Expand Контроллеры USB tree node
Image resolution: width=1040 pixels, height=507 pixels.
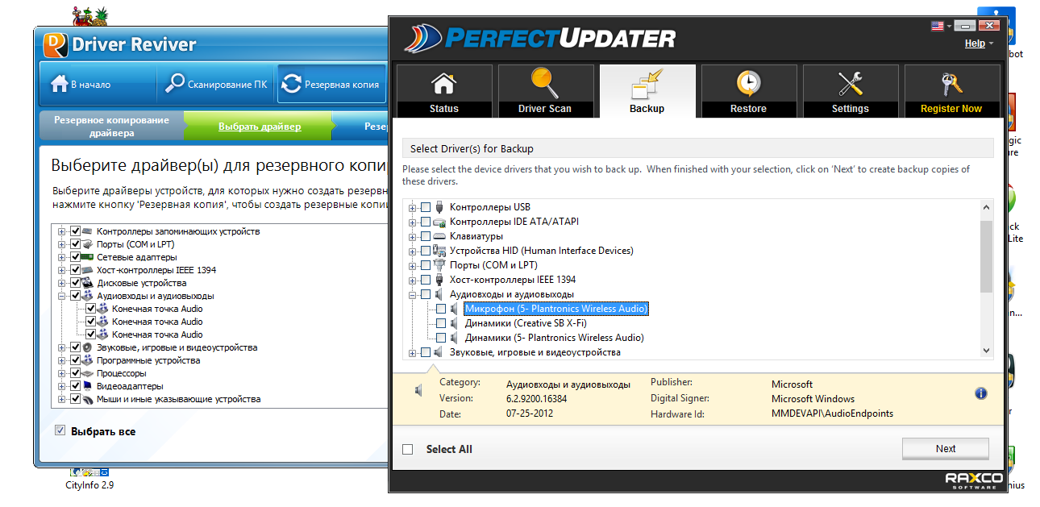(413, 207)
